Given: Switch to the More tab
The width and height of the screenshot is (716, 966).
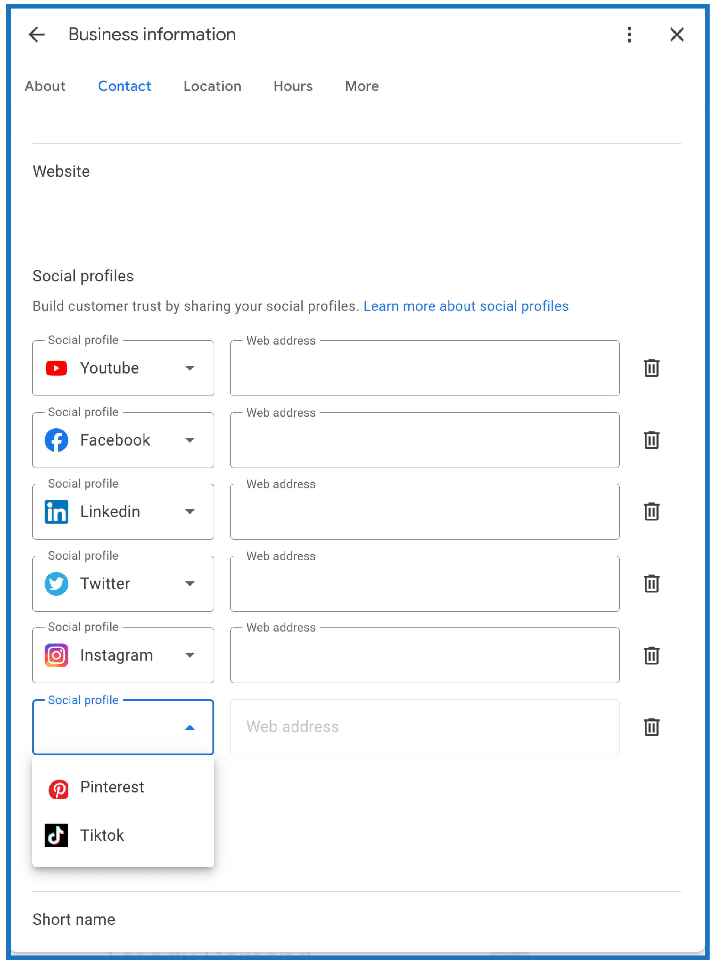Looking at the screenshot, I should (x=362, y=86).
